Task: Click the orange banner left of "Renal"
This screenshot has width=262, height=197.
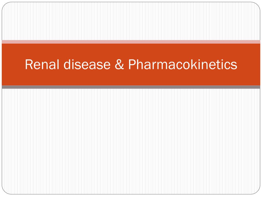Action: (13, 64)
